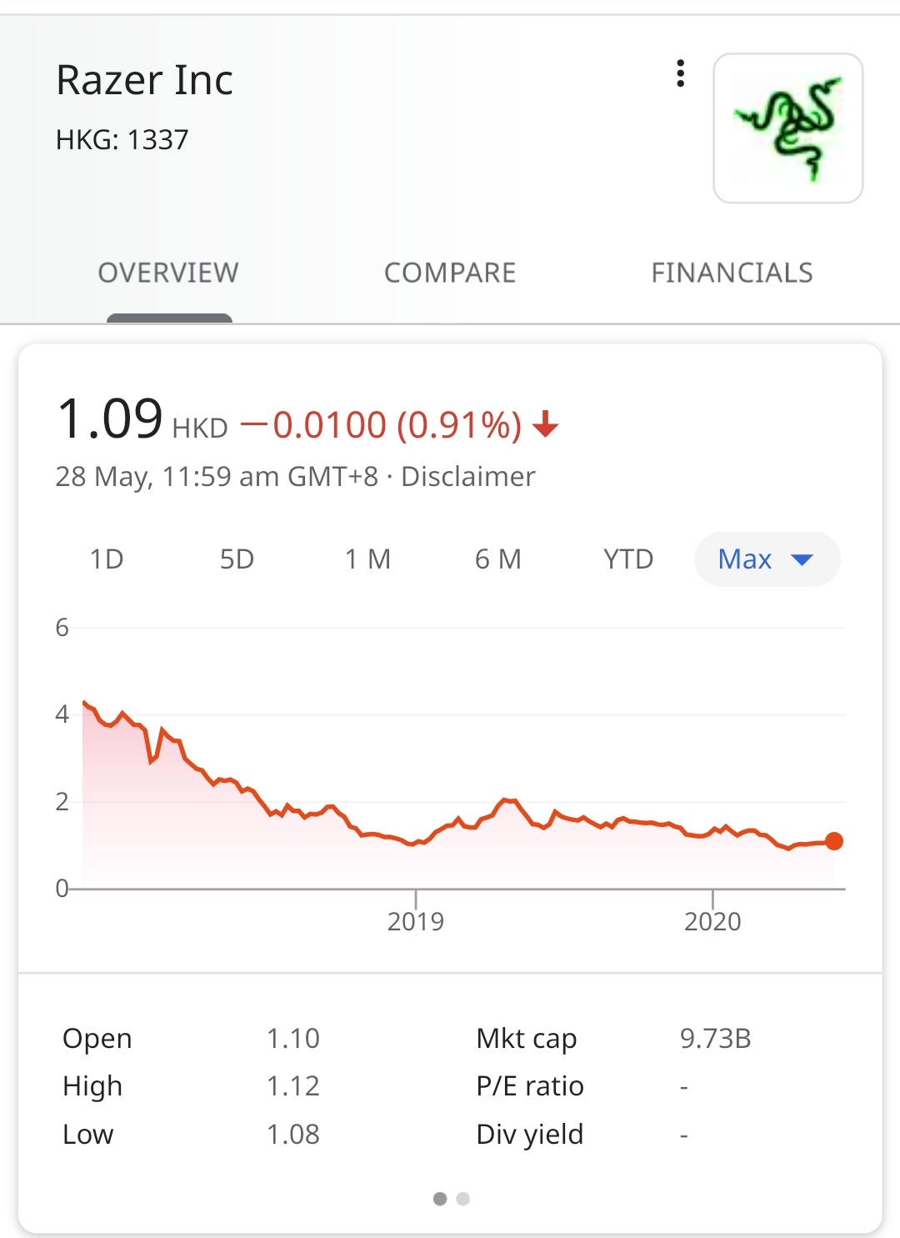Click the orange current-price dot on chart
Image resolution: width=900 pixels, height=1238 pixels.
834,841
